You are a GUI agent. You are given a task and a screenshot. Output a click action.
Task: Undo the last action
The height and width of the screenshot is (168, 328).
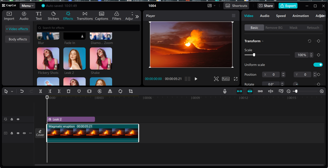tap(22, 91)
